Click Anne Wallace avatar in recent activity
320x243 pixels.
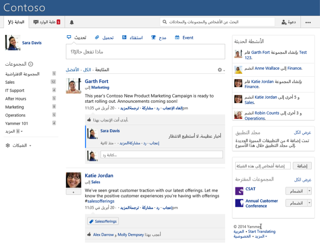point(238,70)
